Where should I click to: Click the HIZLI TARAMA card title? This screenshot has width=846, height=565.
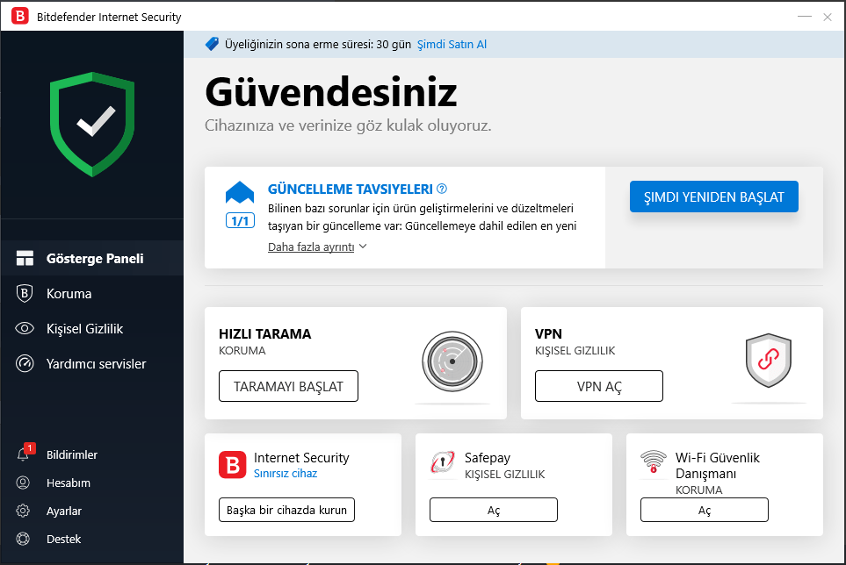pos(265,334)
